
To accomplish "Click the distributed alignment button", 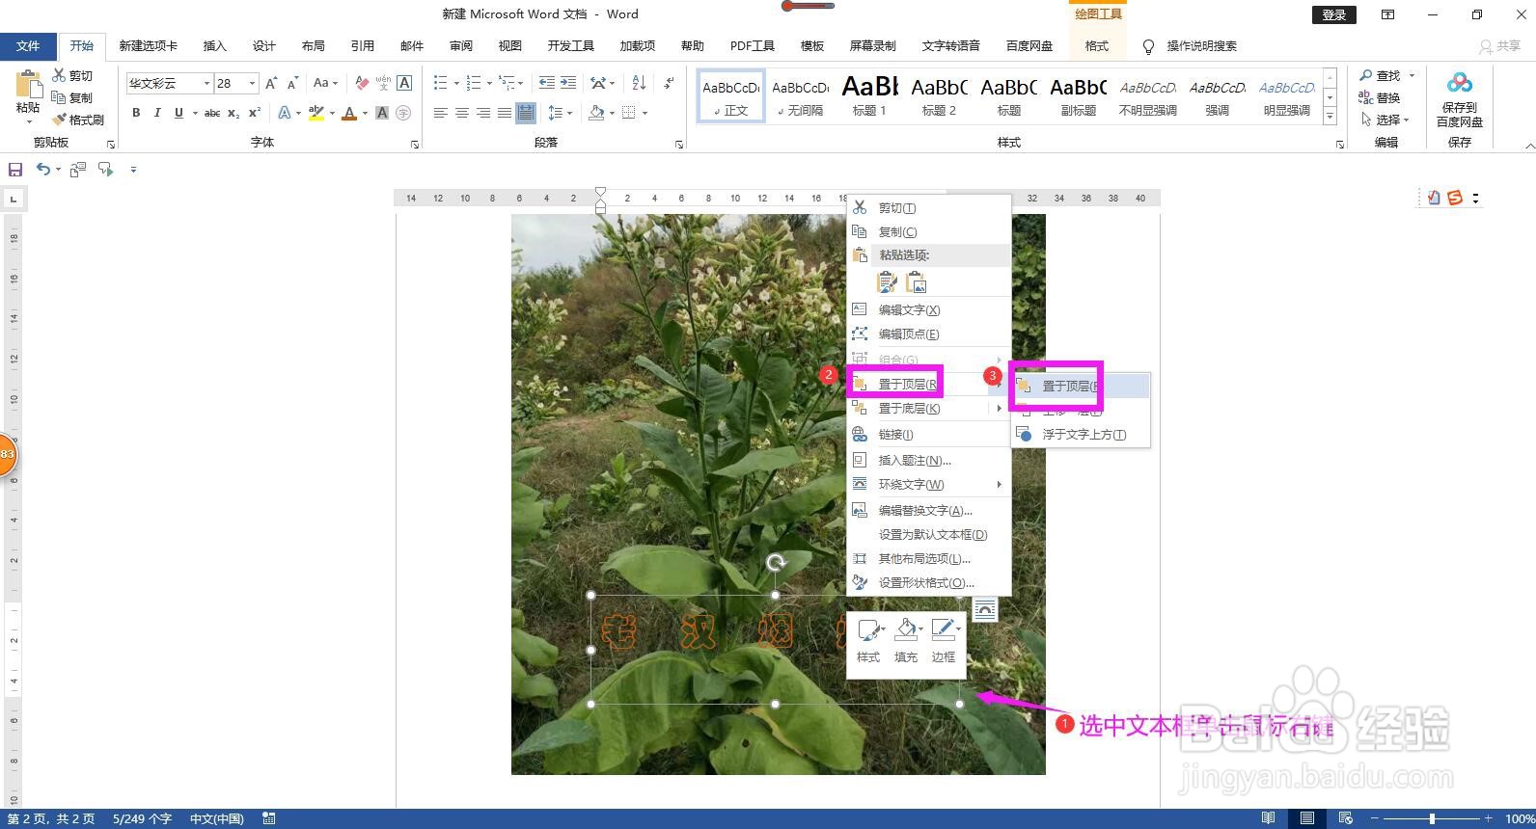I will 526,113.
